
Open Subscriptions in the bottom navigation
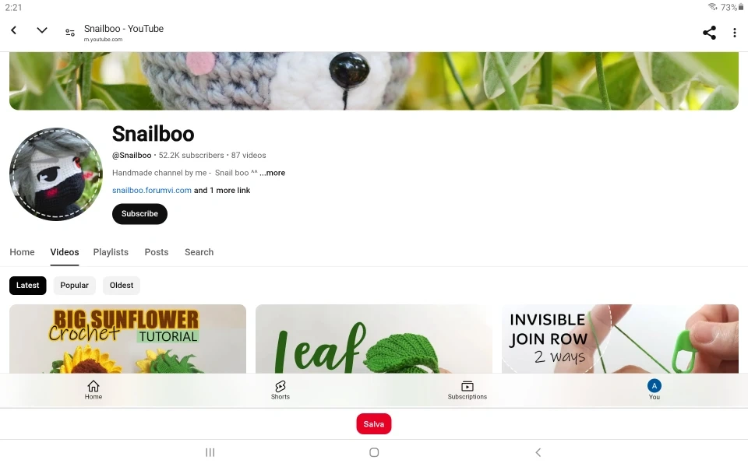coord(467,390)
